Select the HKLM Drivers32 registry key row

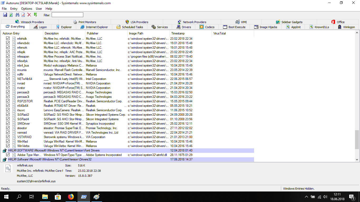128,159
